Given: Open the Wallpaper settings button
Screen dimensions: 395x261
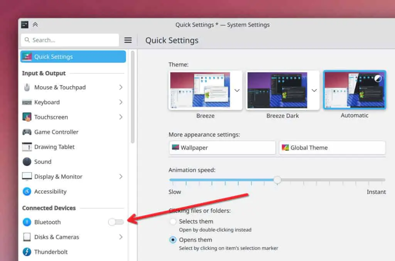Looking at the screenshot, I should 222,148.
